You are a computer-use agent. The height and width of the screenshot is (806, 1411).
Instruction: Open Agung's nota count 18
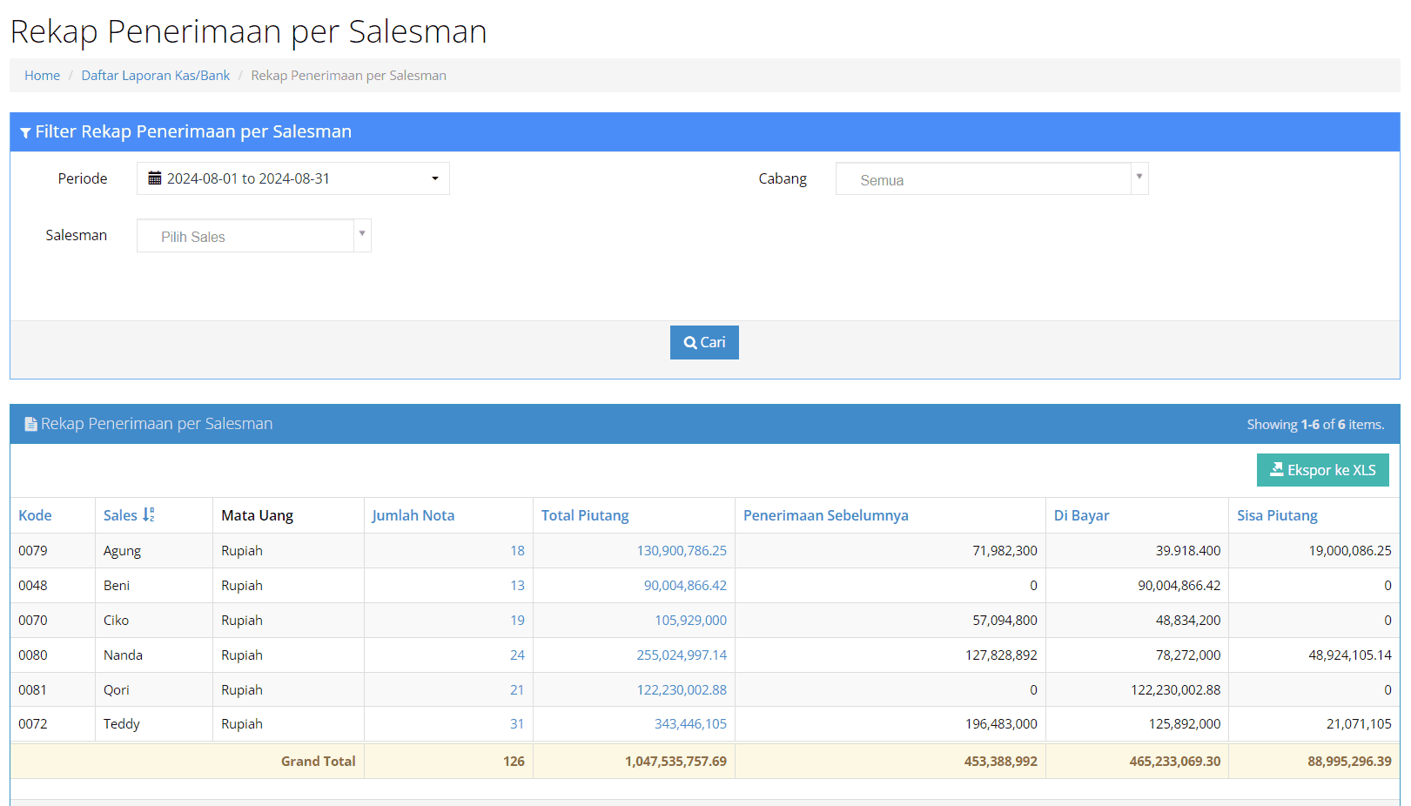click(517, 551)
